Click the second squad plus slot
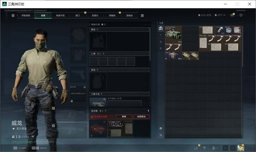The image size is (256, 152). 233,148
